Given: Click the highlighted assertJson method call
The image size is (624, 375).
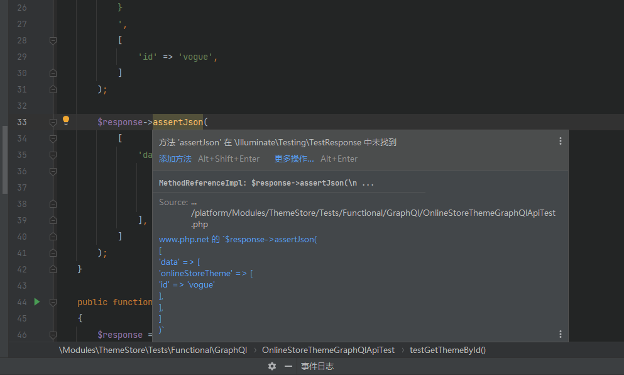Looking at the screenshot, I should (178, 122).
